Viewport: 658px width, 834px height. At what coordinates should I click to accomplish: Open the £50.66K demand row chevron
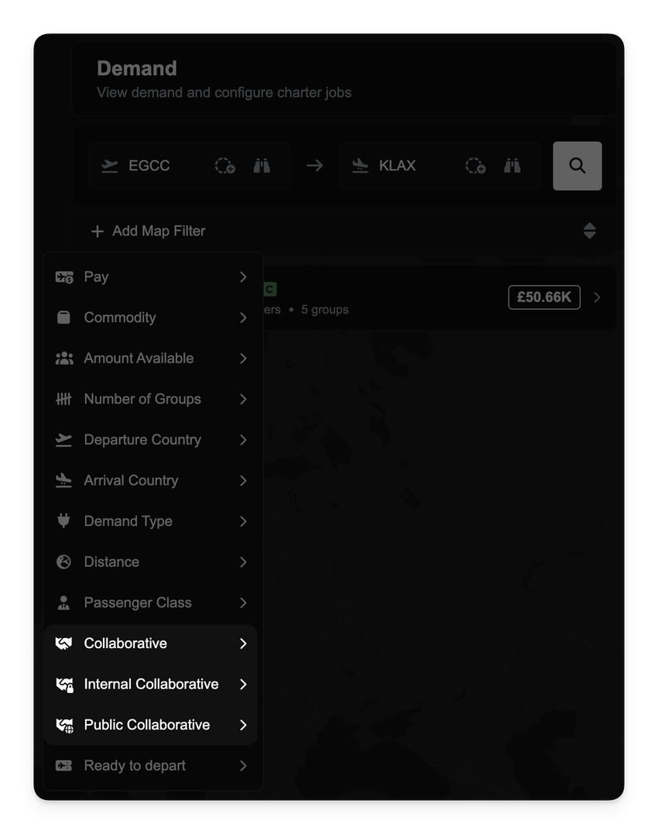tap(597, 297)
